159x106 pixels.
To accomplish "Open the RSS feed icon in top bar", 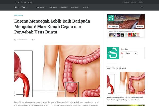I will (28, 2).
